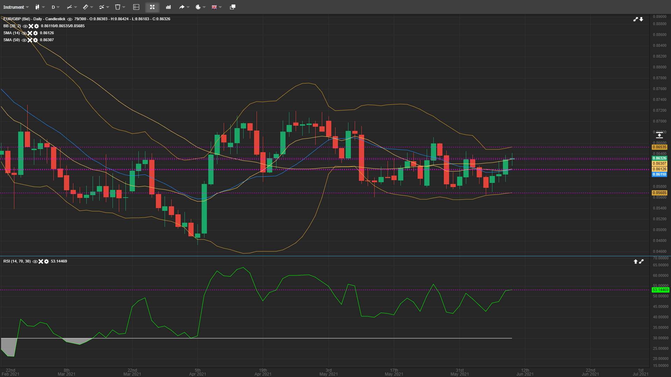This screenshot has height=377, width=671.
Task: Maximize the RSI panel with expand icon
Action: pos(641,261)
